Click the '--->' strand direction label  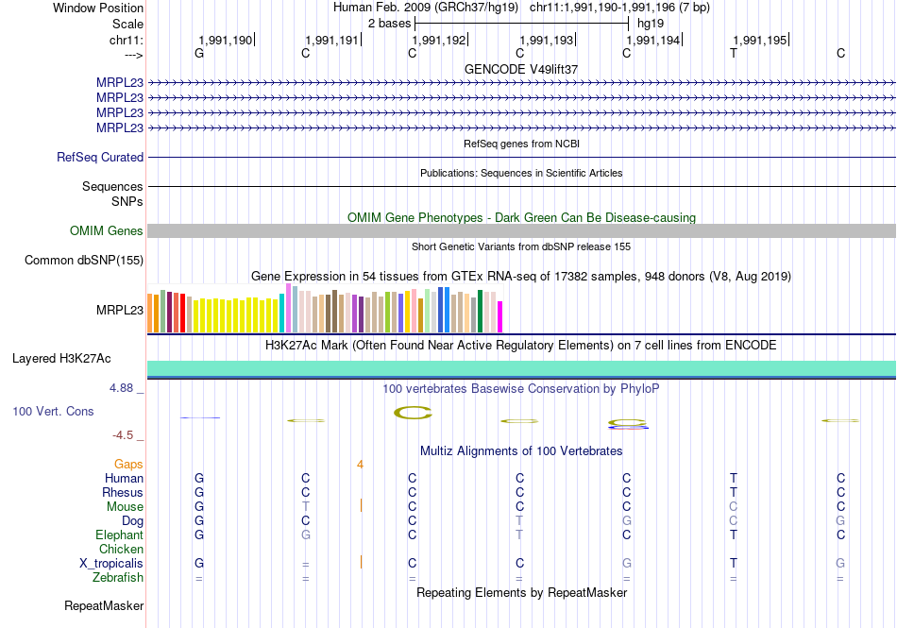tap(133, 55)
